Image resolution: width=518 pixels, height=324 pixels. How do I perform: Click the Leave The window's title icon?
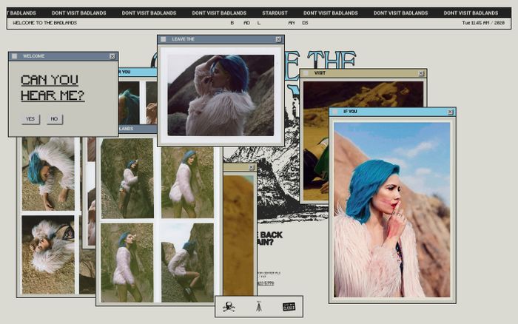pos(164,39)
